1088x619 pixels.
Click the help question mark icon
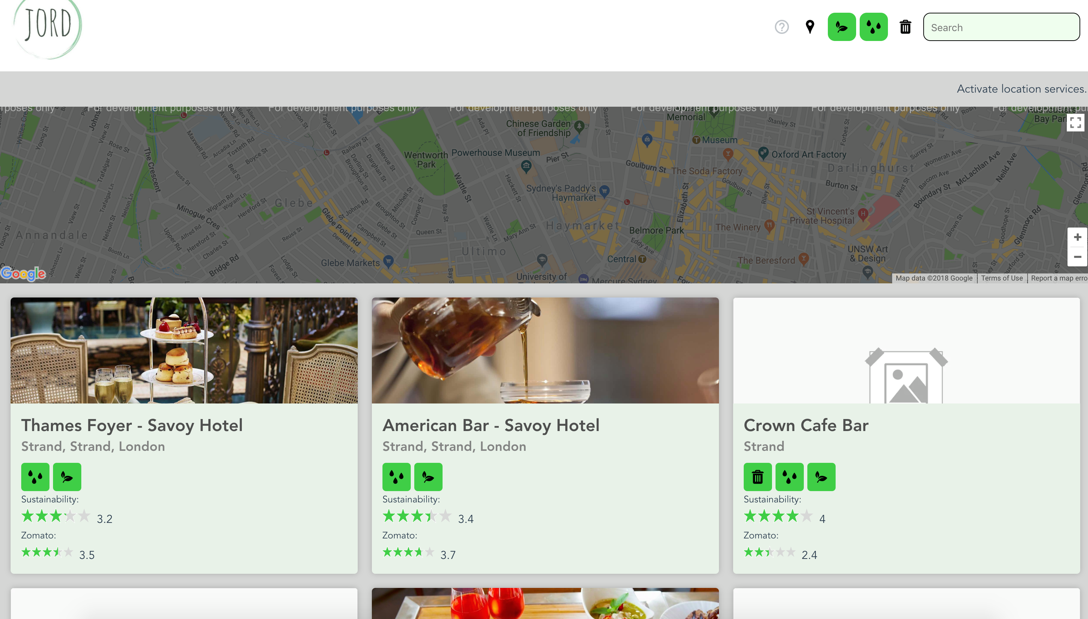click(781, 27)
